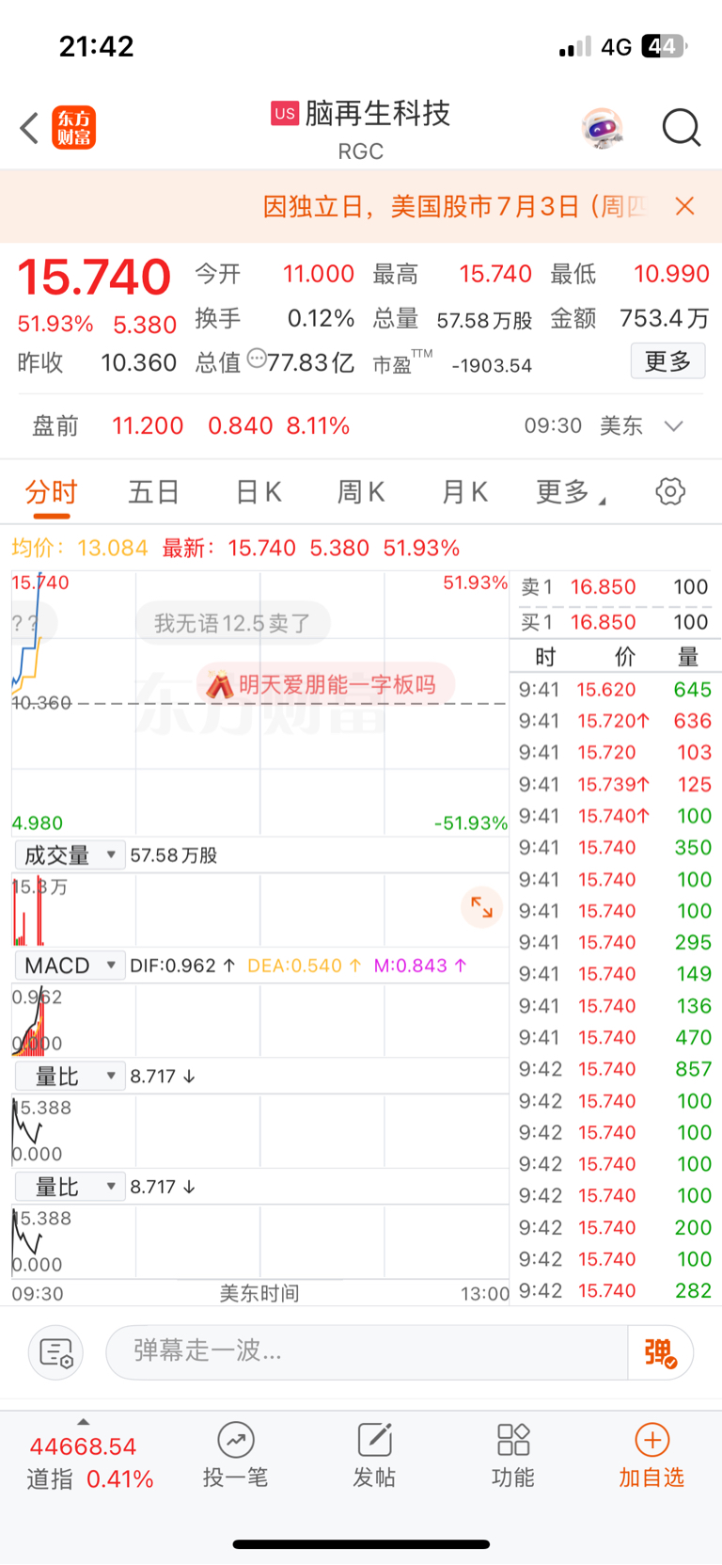Tap the intraday price chart area
Viewport: 722px width, 1565px height.
click(x=259, y=703)
